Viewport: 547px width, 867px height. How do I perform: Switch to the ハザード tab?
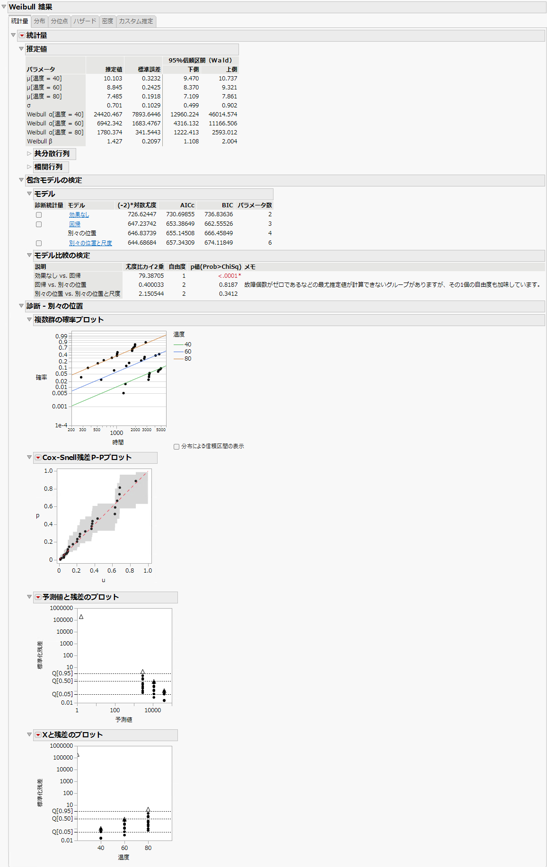tap(85, 21)
